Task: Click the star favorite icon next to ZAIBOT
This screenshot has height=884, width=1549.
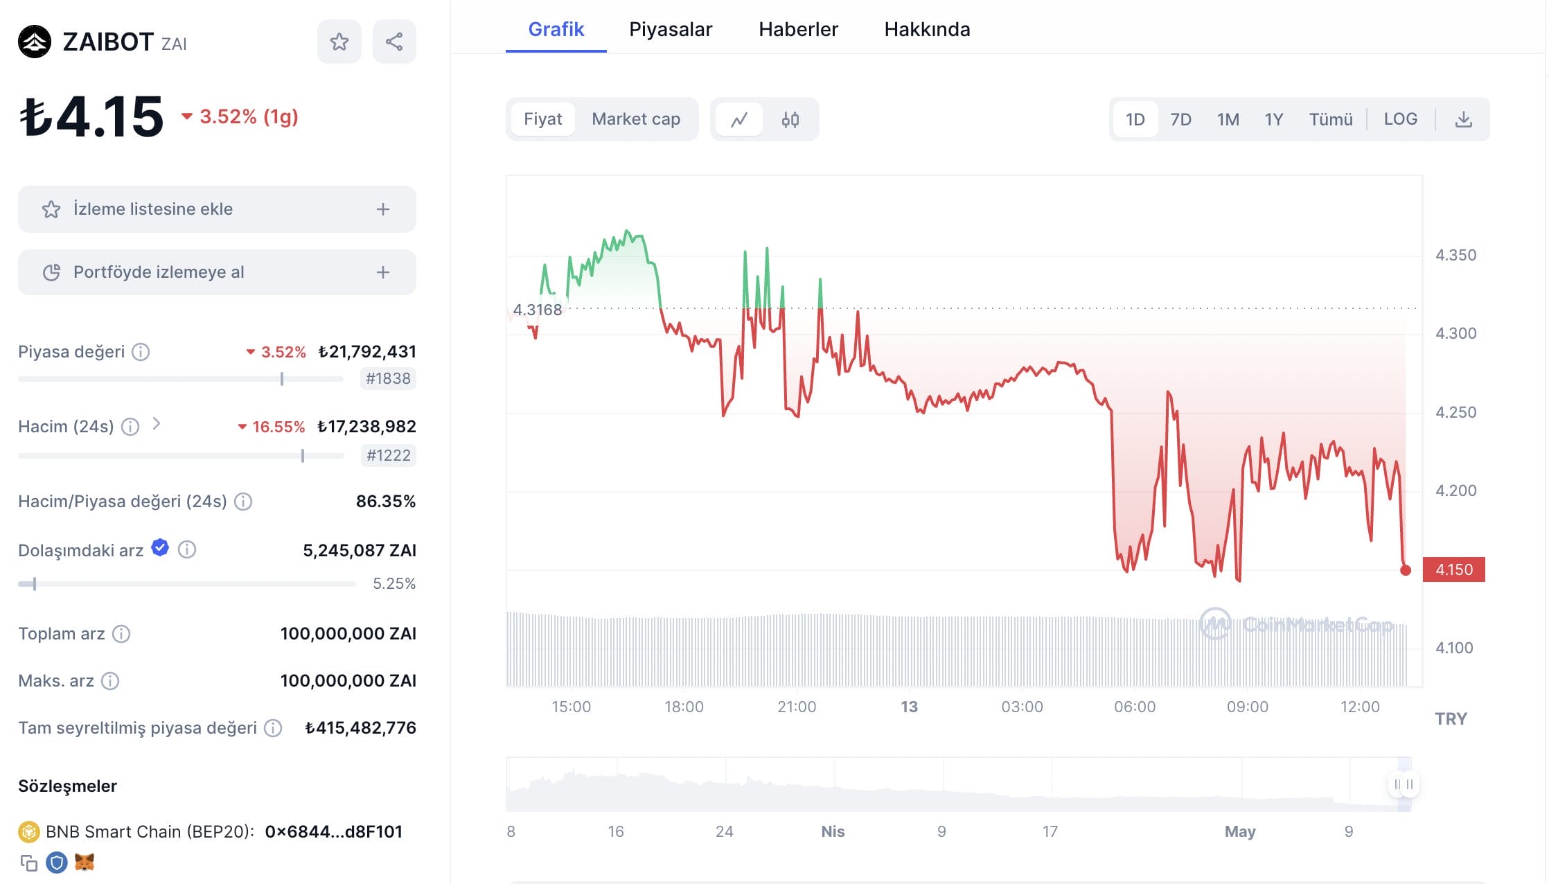Action: point(339,42)
